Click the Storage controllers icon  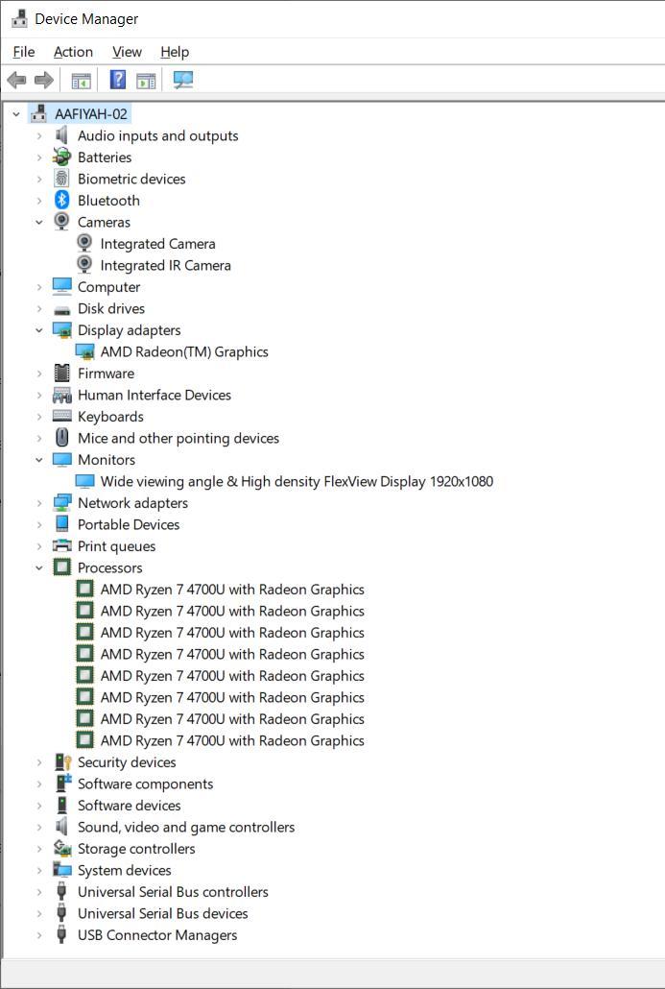(62, 849)
